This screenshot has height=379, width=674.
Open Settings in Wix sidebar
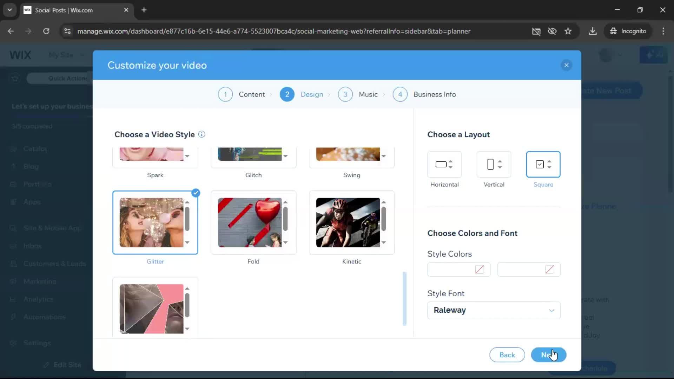pos(37,343)
